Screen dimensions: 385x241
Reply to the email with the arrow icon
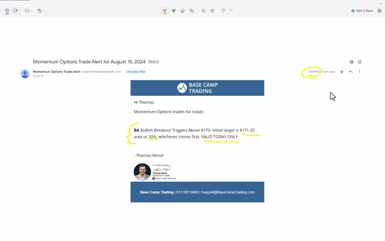351,72
